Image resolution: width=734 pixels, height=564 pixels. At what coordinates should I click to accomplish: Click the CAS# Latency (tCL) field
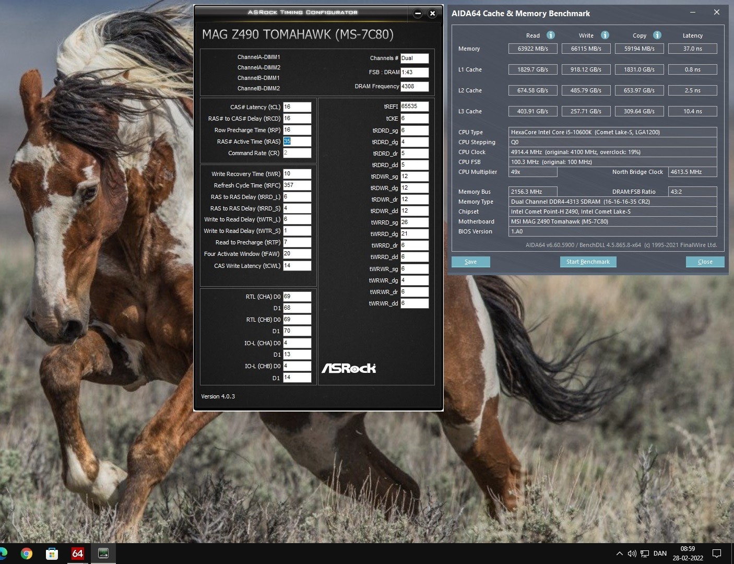pos(297,107)
